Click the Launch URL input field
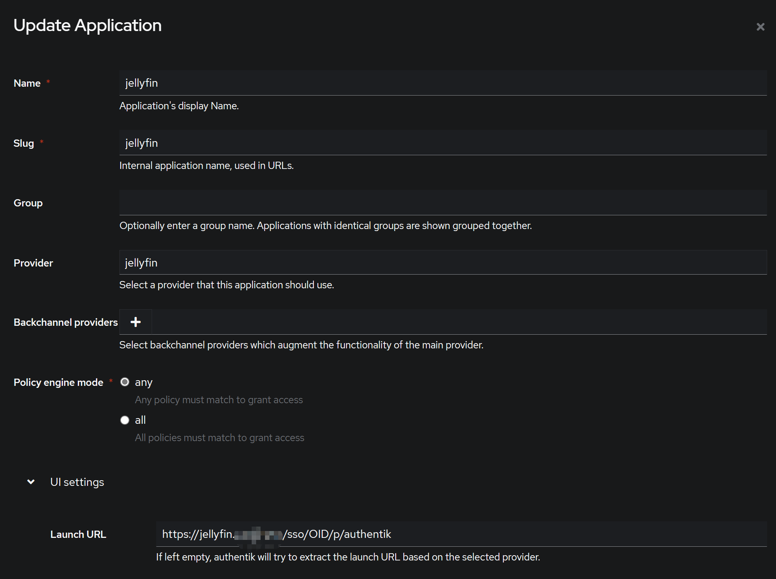Screen dimensions: 776x579 [461, 534]
